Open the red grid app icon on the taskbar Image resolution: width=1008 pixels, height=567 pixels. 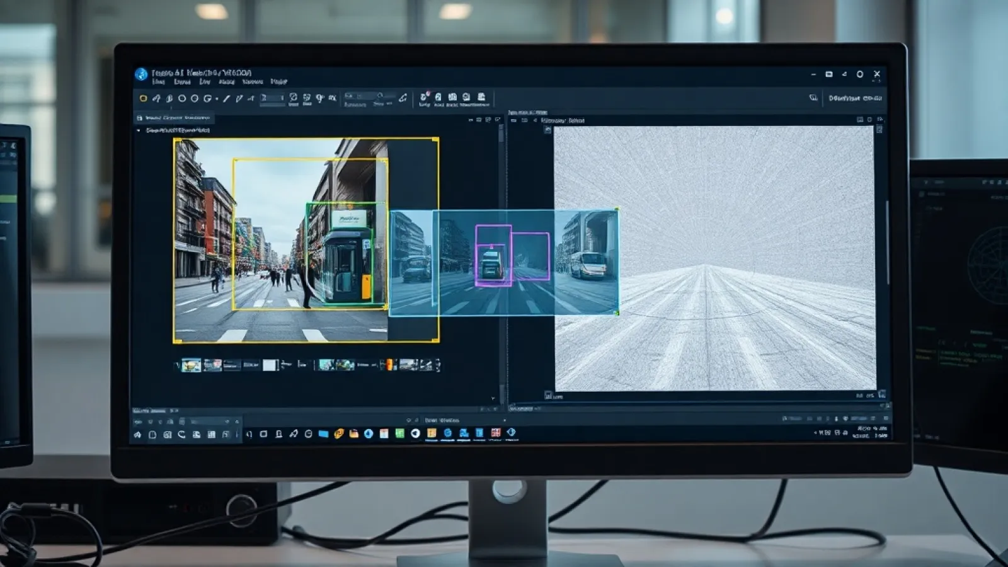(496, 433)
